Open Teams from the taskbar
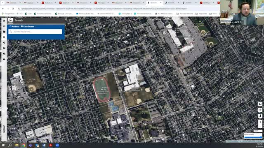 [30, 145]
